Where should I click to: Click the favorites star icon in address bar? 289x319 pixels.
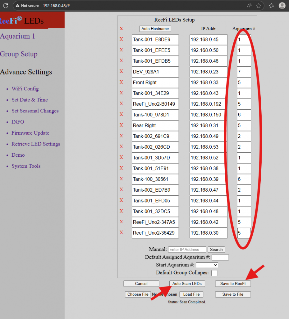tap(259, 6)
